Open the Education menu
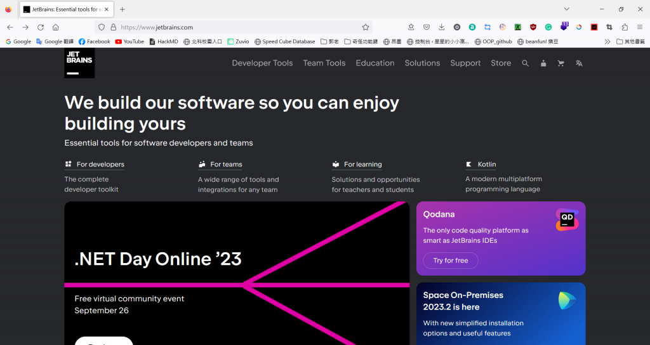The width and height of the screenshot is (650, 345). tap(375, 63)
